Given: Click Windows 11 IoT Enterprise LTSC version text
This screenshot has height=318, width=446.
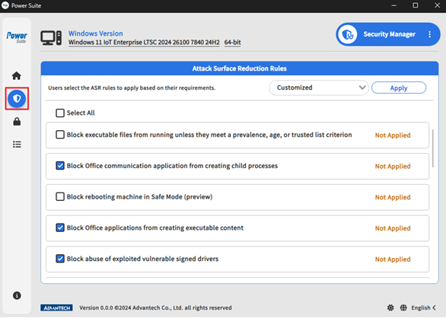Looking at the screenshot, I should [144, 43].
